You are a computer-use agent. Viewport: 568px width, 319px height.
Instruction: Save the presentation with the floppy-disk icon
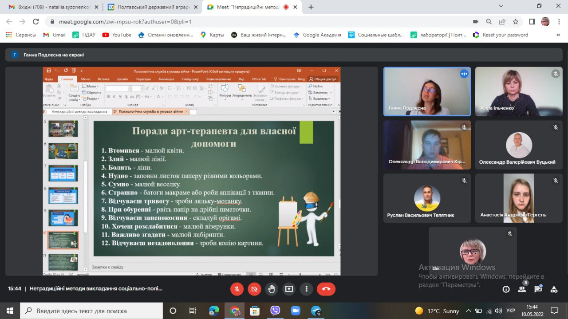(x=49, y=71)
